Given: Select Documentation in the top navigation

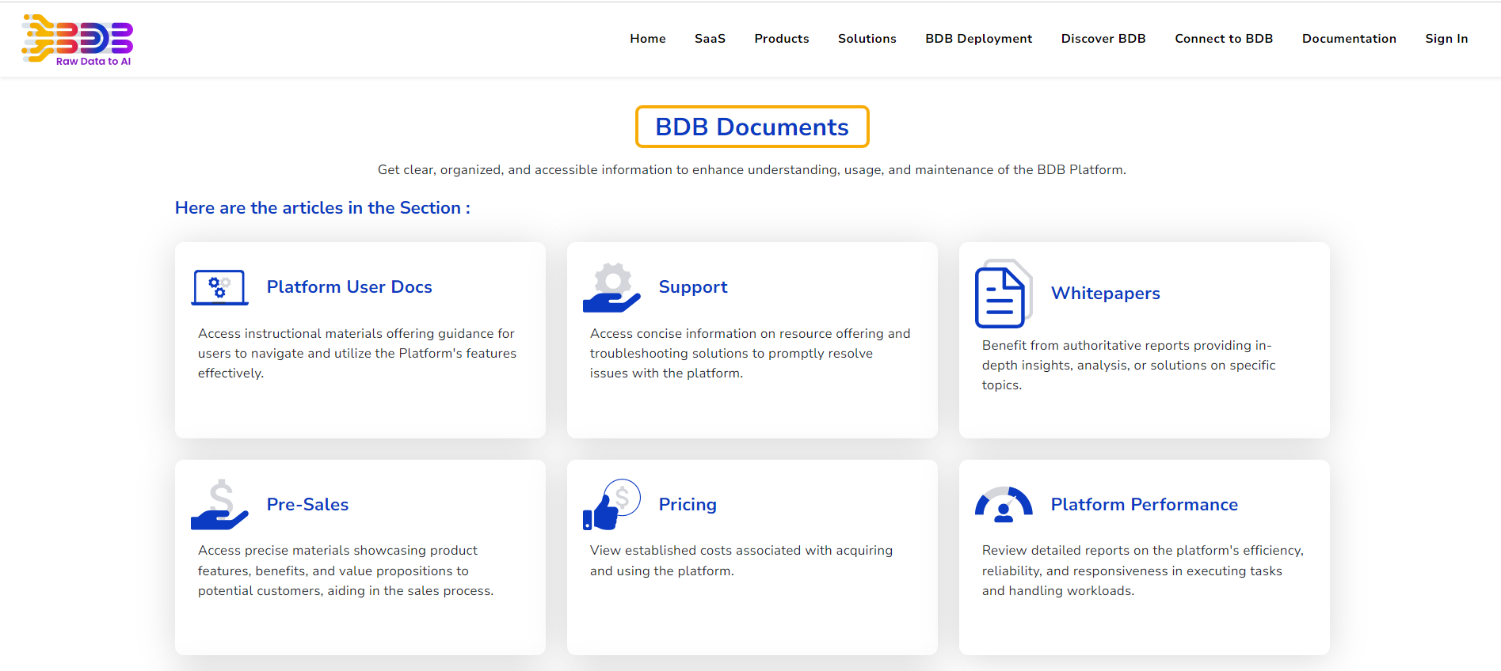Looking at the screenshot, I should coord(1348,39).
